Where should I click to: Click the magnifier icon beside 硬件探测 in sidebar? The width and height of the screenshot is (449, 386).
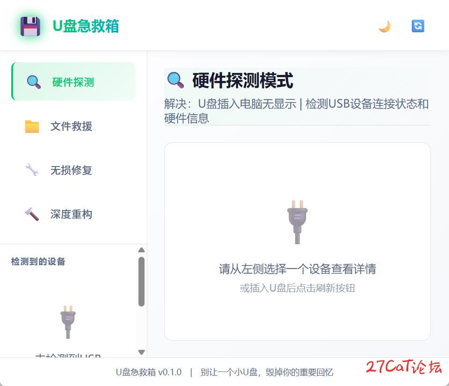pos(34,82)
